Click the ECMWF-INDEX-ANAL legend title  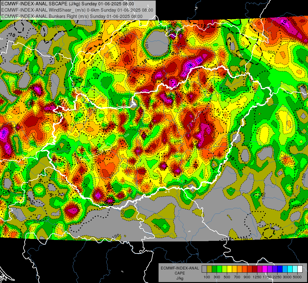tap(180, 268)
